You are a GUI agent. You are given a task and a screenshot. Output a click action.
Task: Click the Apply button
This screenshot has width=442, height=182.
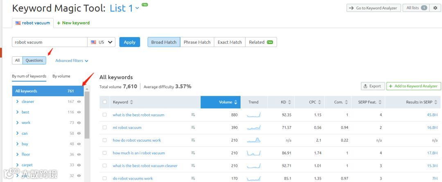130,42
